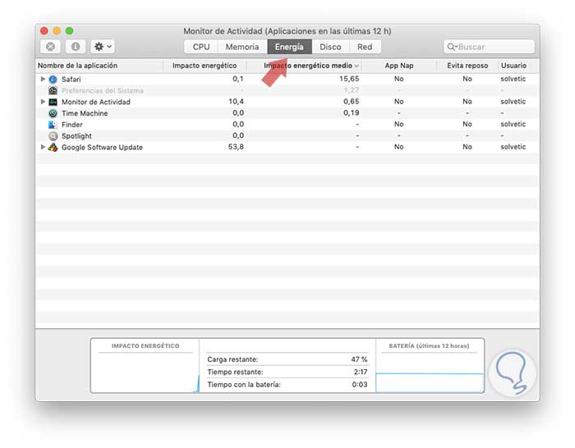Image resolution: width=575 pixels, height=448 pixels.
Task: Click the Buscar search field
Action: (489, 47)
